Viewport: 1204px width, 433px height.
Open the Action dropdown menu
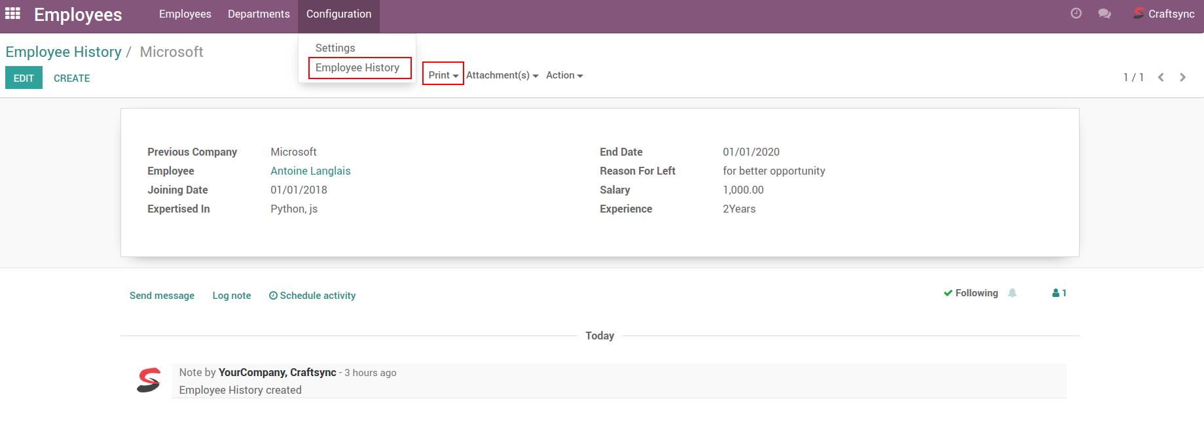tap(564, 75)
